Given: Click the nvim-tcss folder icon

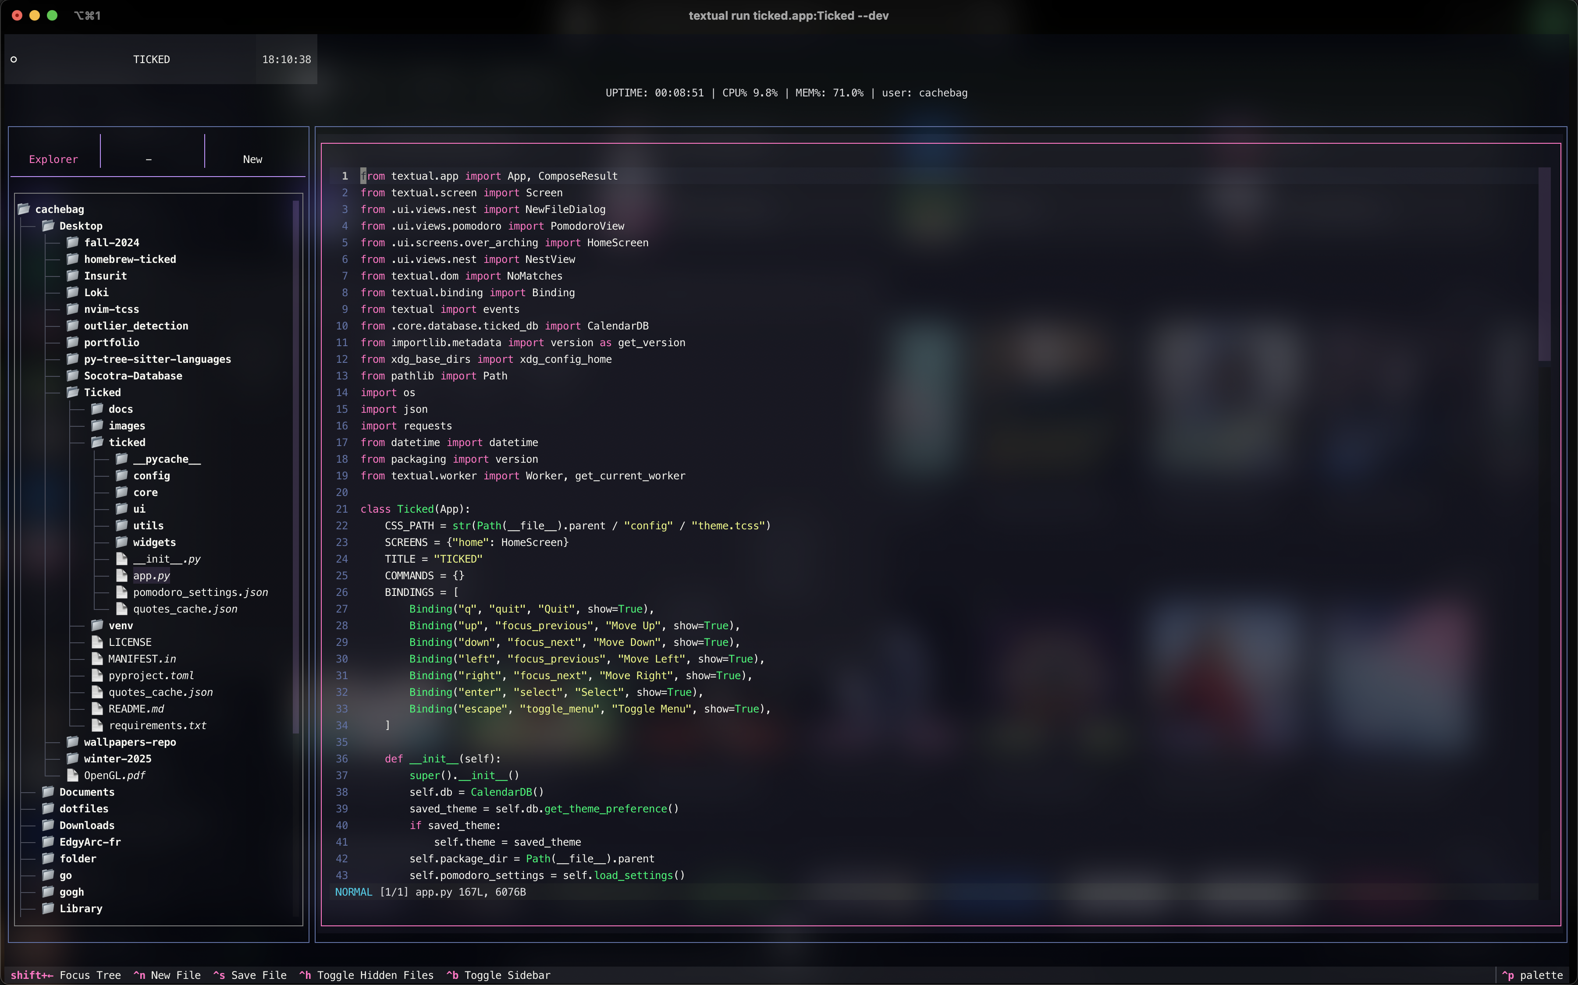Looking at the screenshot, I should [x=73, y=309].
